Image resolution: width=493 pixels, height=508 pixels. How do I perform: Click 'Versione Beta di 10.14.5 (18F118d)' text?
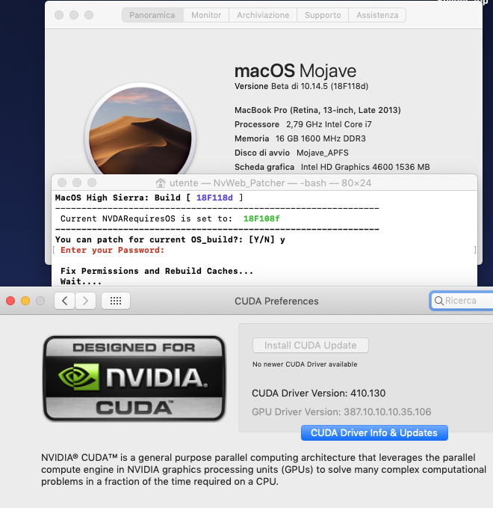(301, 86)
